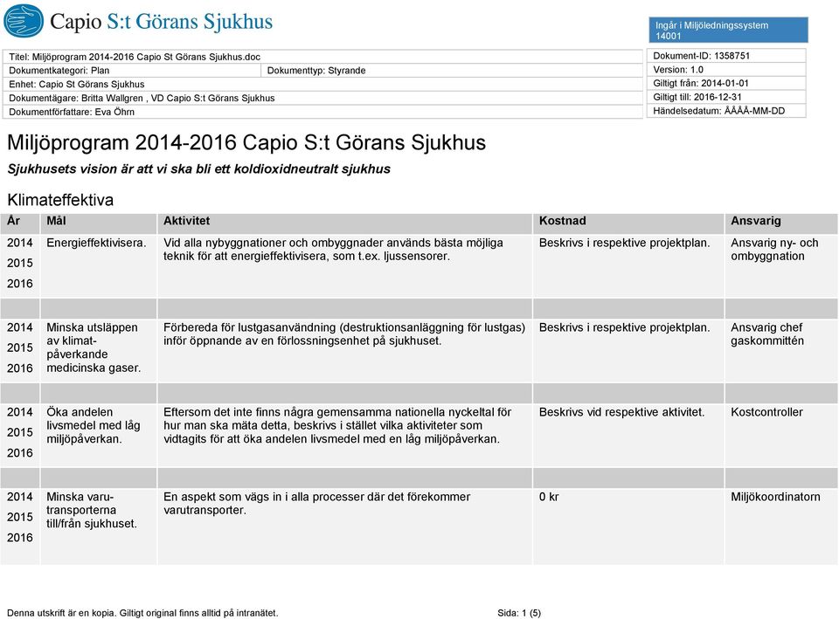Click the "Titel: Miljöprogram 2014-2016" document field
839x619 pixels.
tap(322, 57)
